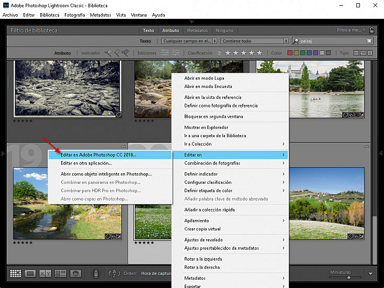Filter by flagged photos flag icon
This screenshot has width=384, height=288.
point(108,53)
